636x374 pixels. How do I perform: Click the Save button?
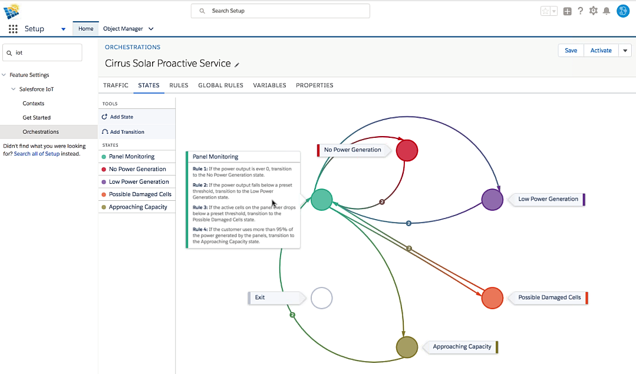[571, 51]
